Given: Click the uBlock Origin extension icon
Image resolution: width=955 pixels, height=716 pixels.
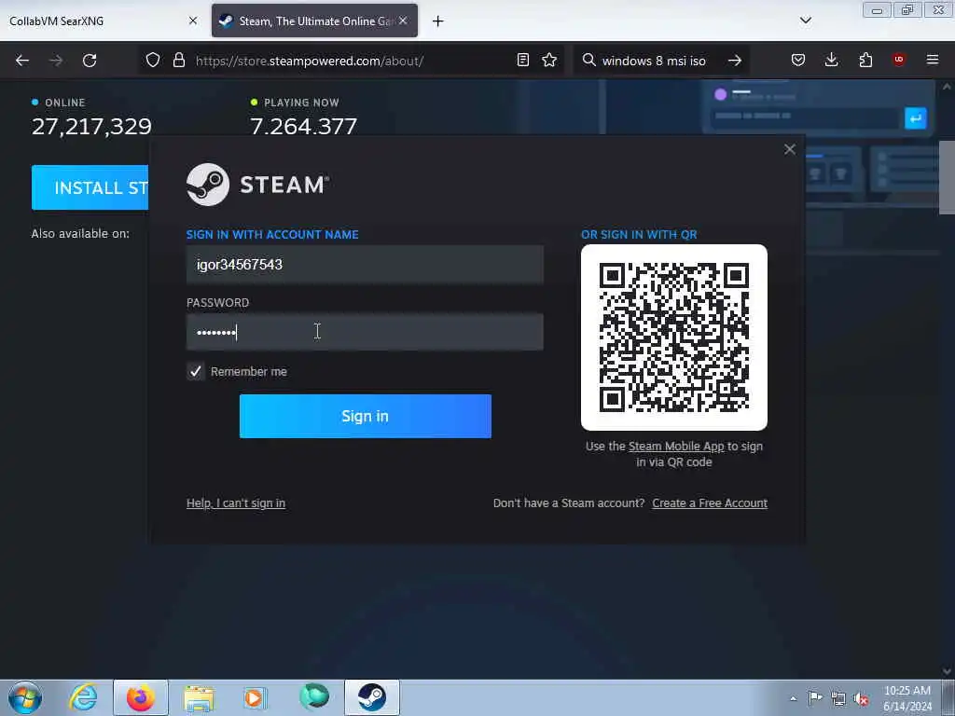Looking at the screenshot, I should tap(899, 60).
